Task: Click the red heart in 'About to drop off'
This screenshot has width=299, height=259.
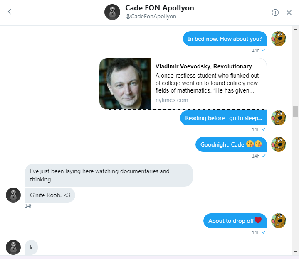Action: click(258, 220)
